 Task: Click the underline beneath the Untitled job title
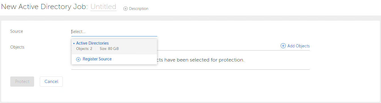coord(103,11)
